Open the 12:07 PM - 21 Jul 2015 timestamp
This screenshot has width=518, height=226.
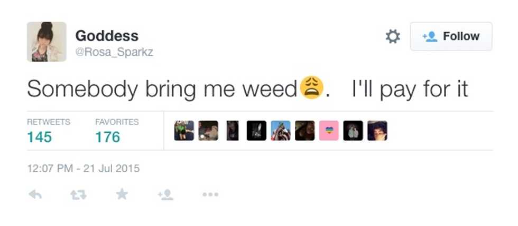tap(84, 169)
